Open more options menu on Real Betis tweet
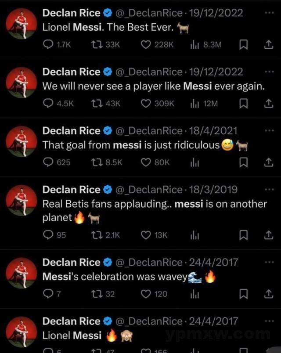Image resolution: width=281 pixels, height=353 pixels. 270,189
